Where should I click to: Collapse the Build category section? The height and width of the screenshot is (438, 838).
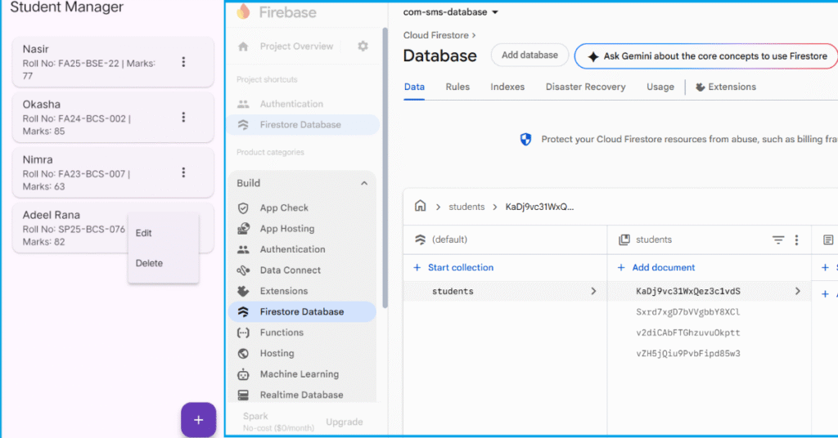364,184
